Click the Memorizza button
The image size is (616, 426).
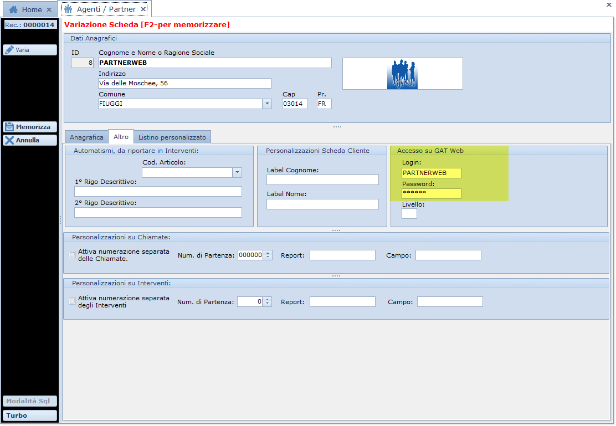point(30,127)
